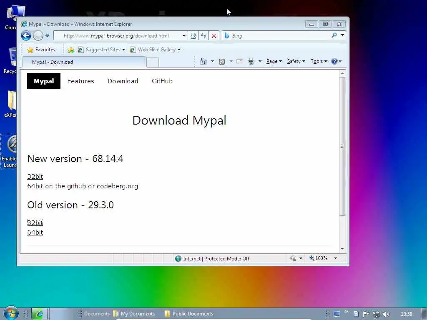
Task: Open Suggested Sites on favorites bar
Action: point(101,50)
